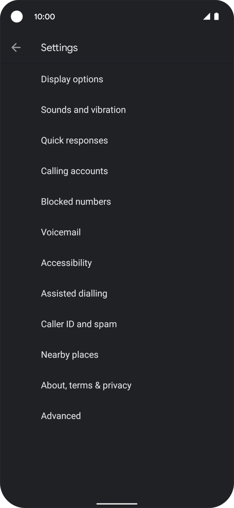View About, terms & privacy
The width and height of the screenshot is (234, 508).
(x=86, y=385)
